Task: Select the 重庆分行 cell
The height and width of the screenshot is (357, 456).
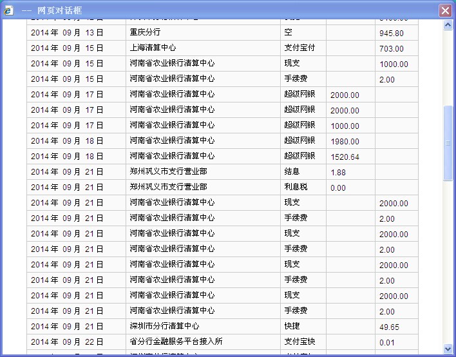Action: click(145, 32)
